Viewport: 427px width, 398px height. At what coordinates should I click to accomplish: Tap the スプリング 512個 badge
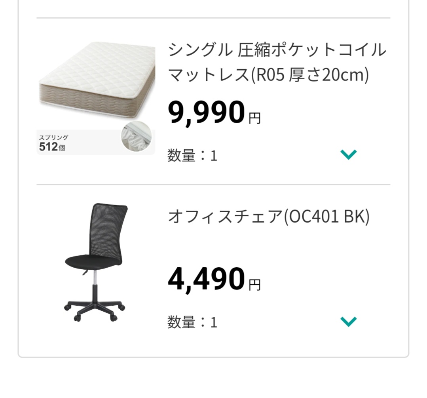[53, 143]
